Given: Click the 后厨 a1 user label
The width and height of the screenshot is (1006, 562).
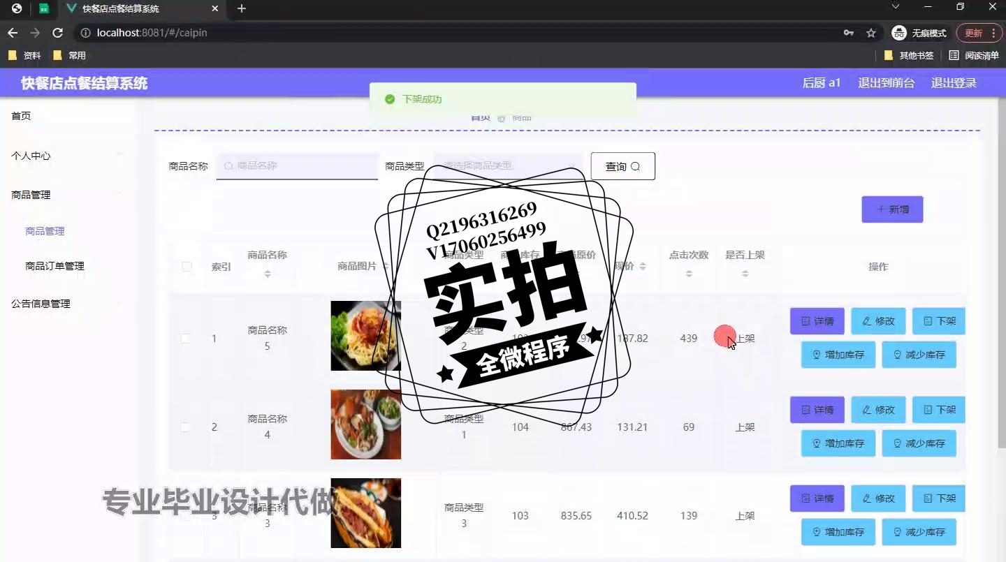Looking at the screenshot, I should click(822, 83).
